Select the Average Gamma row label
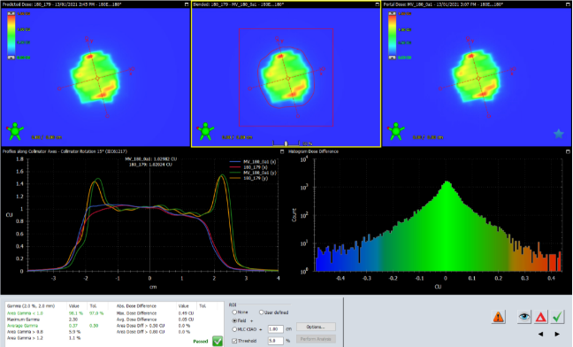The height and width of the screenshot is (347, 573). coord(22,326)
